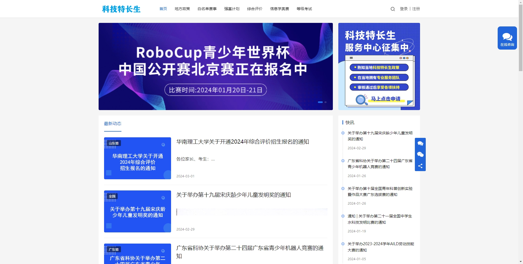523x264 pixels.
Task: Click the WeChat icon in floating sidebar
Action: (x=420, y=155)
